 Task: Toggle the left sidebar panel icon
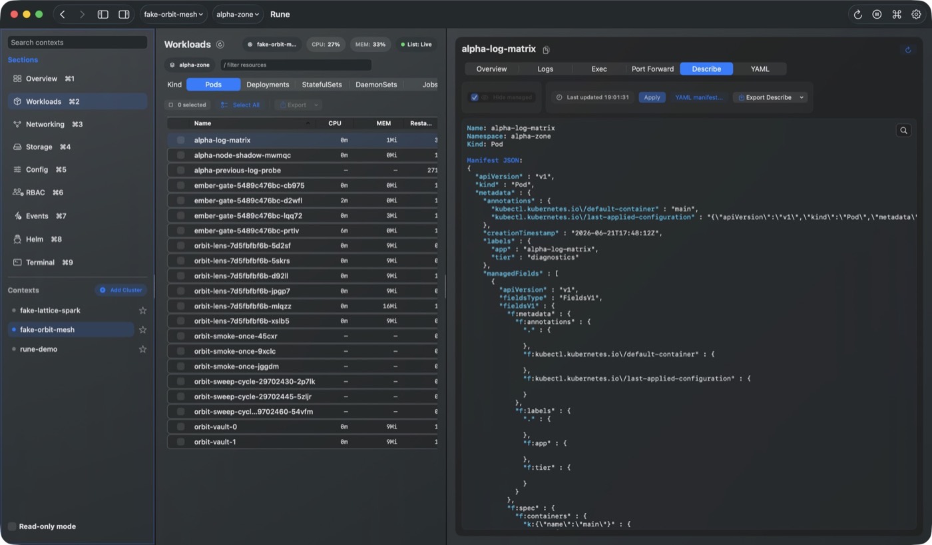point(103,14)
